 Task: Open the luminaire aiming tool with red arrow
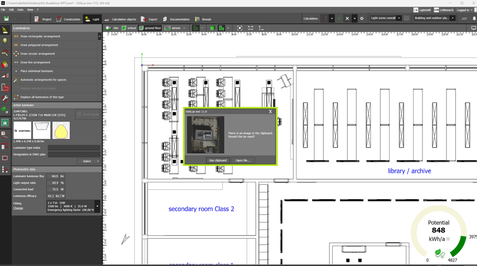click(x=5, y=52)
